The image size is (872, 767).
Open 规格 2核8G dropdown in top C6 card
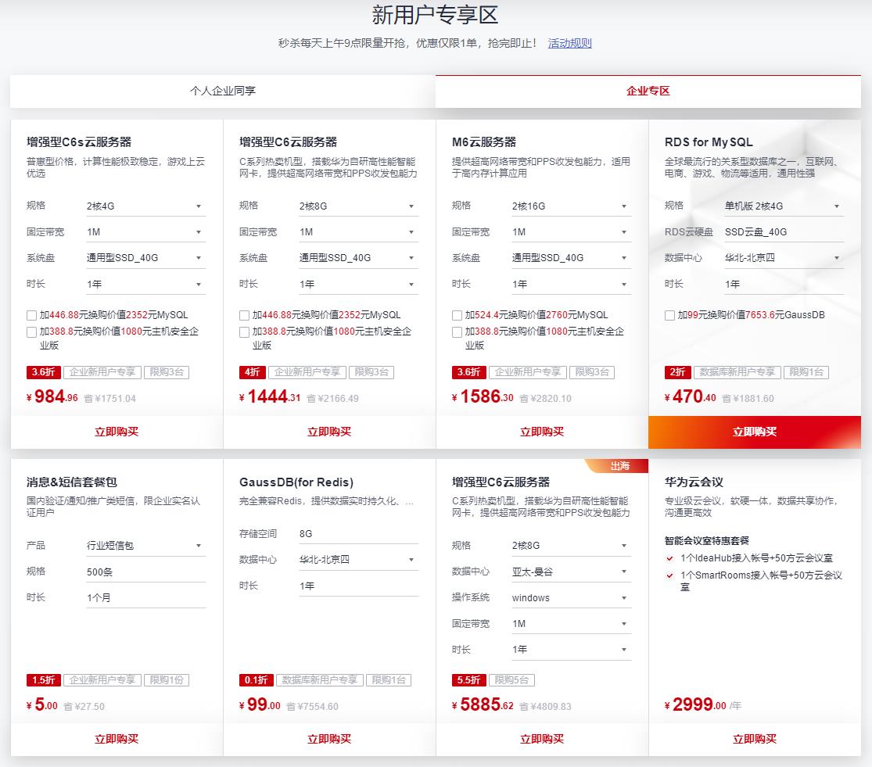click(359, 206)
